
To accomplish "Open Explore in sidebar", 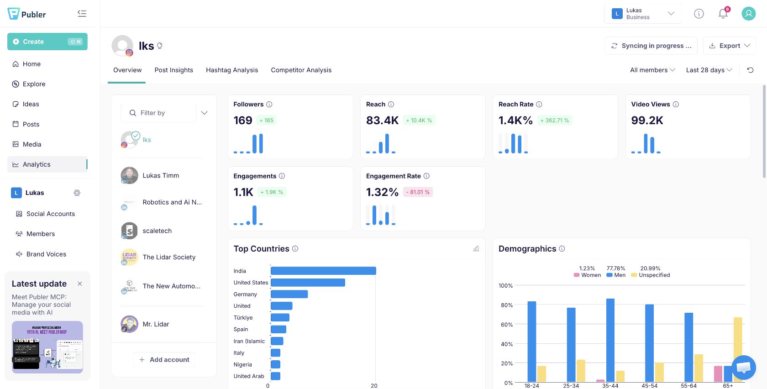I will [x=47, y=84].
